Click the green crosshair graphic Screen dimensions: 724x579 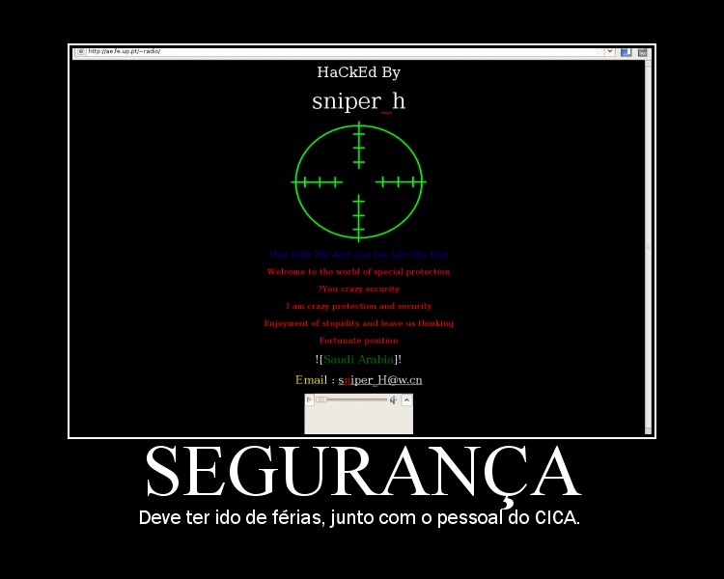[358, 181]
